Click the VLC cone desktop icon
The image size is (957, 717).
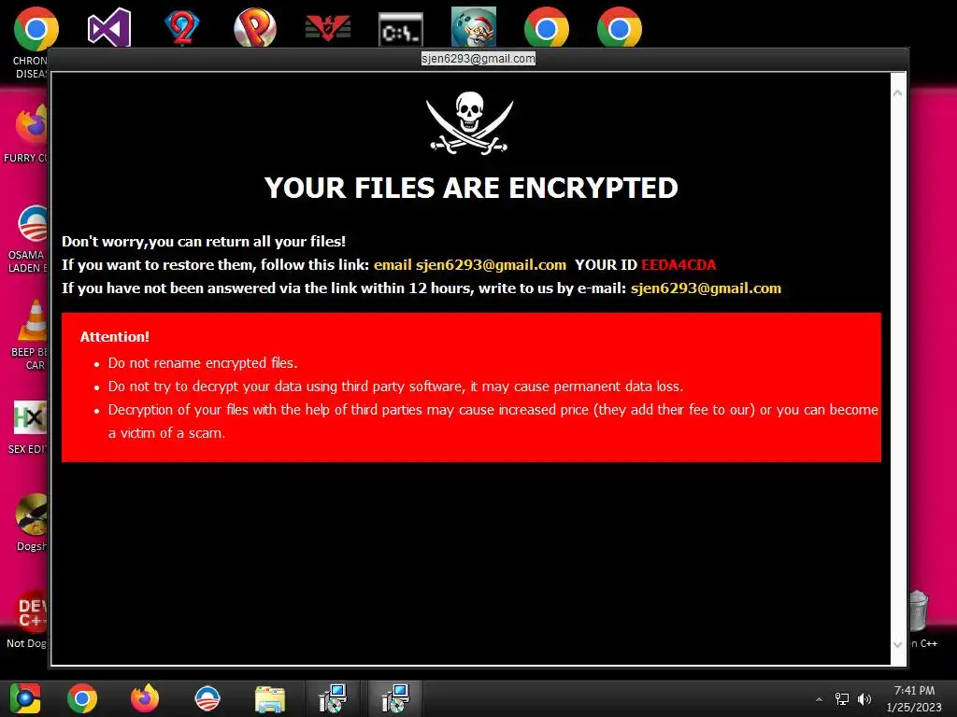tap(33, 321)
